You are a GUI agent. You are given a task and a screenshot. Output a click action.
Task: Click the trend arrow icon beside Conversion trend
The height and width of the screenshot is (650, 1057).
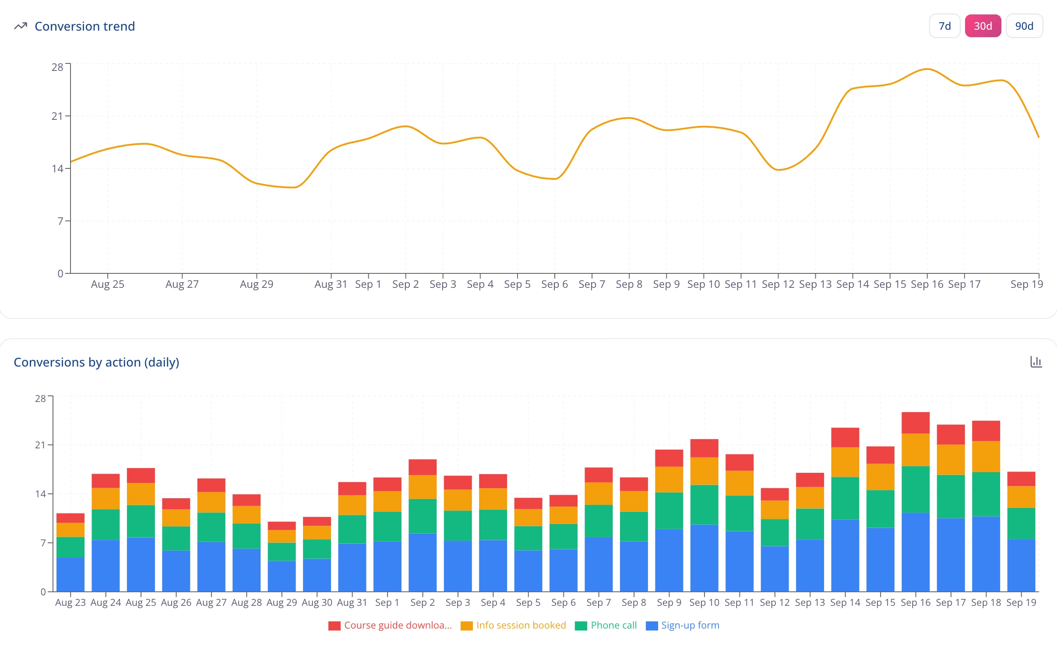21,26
